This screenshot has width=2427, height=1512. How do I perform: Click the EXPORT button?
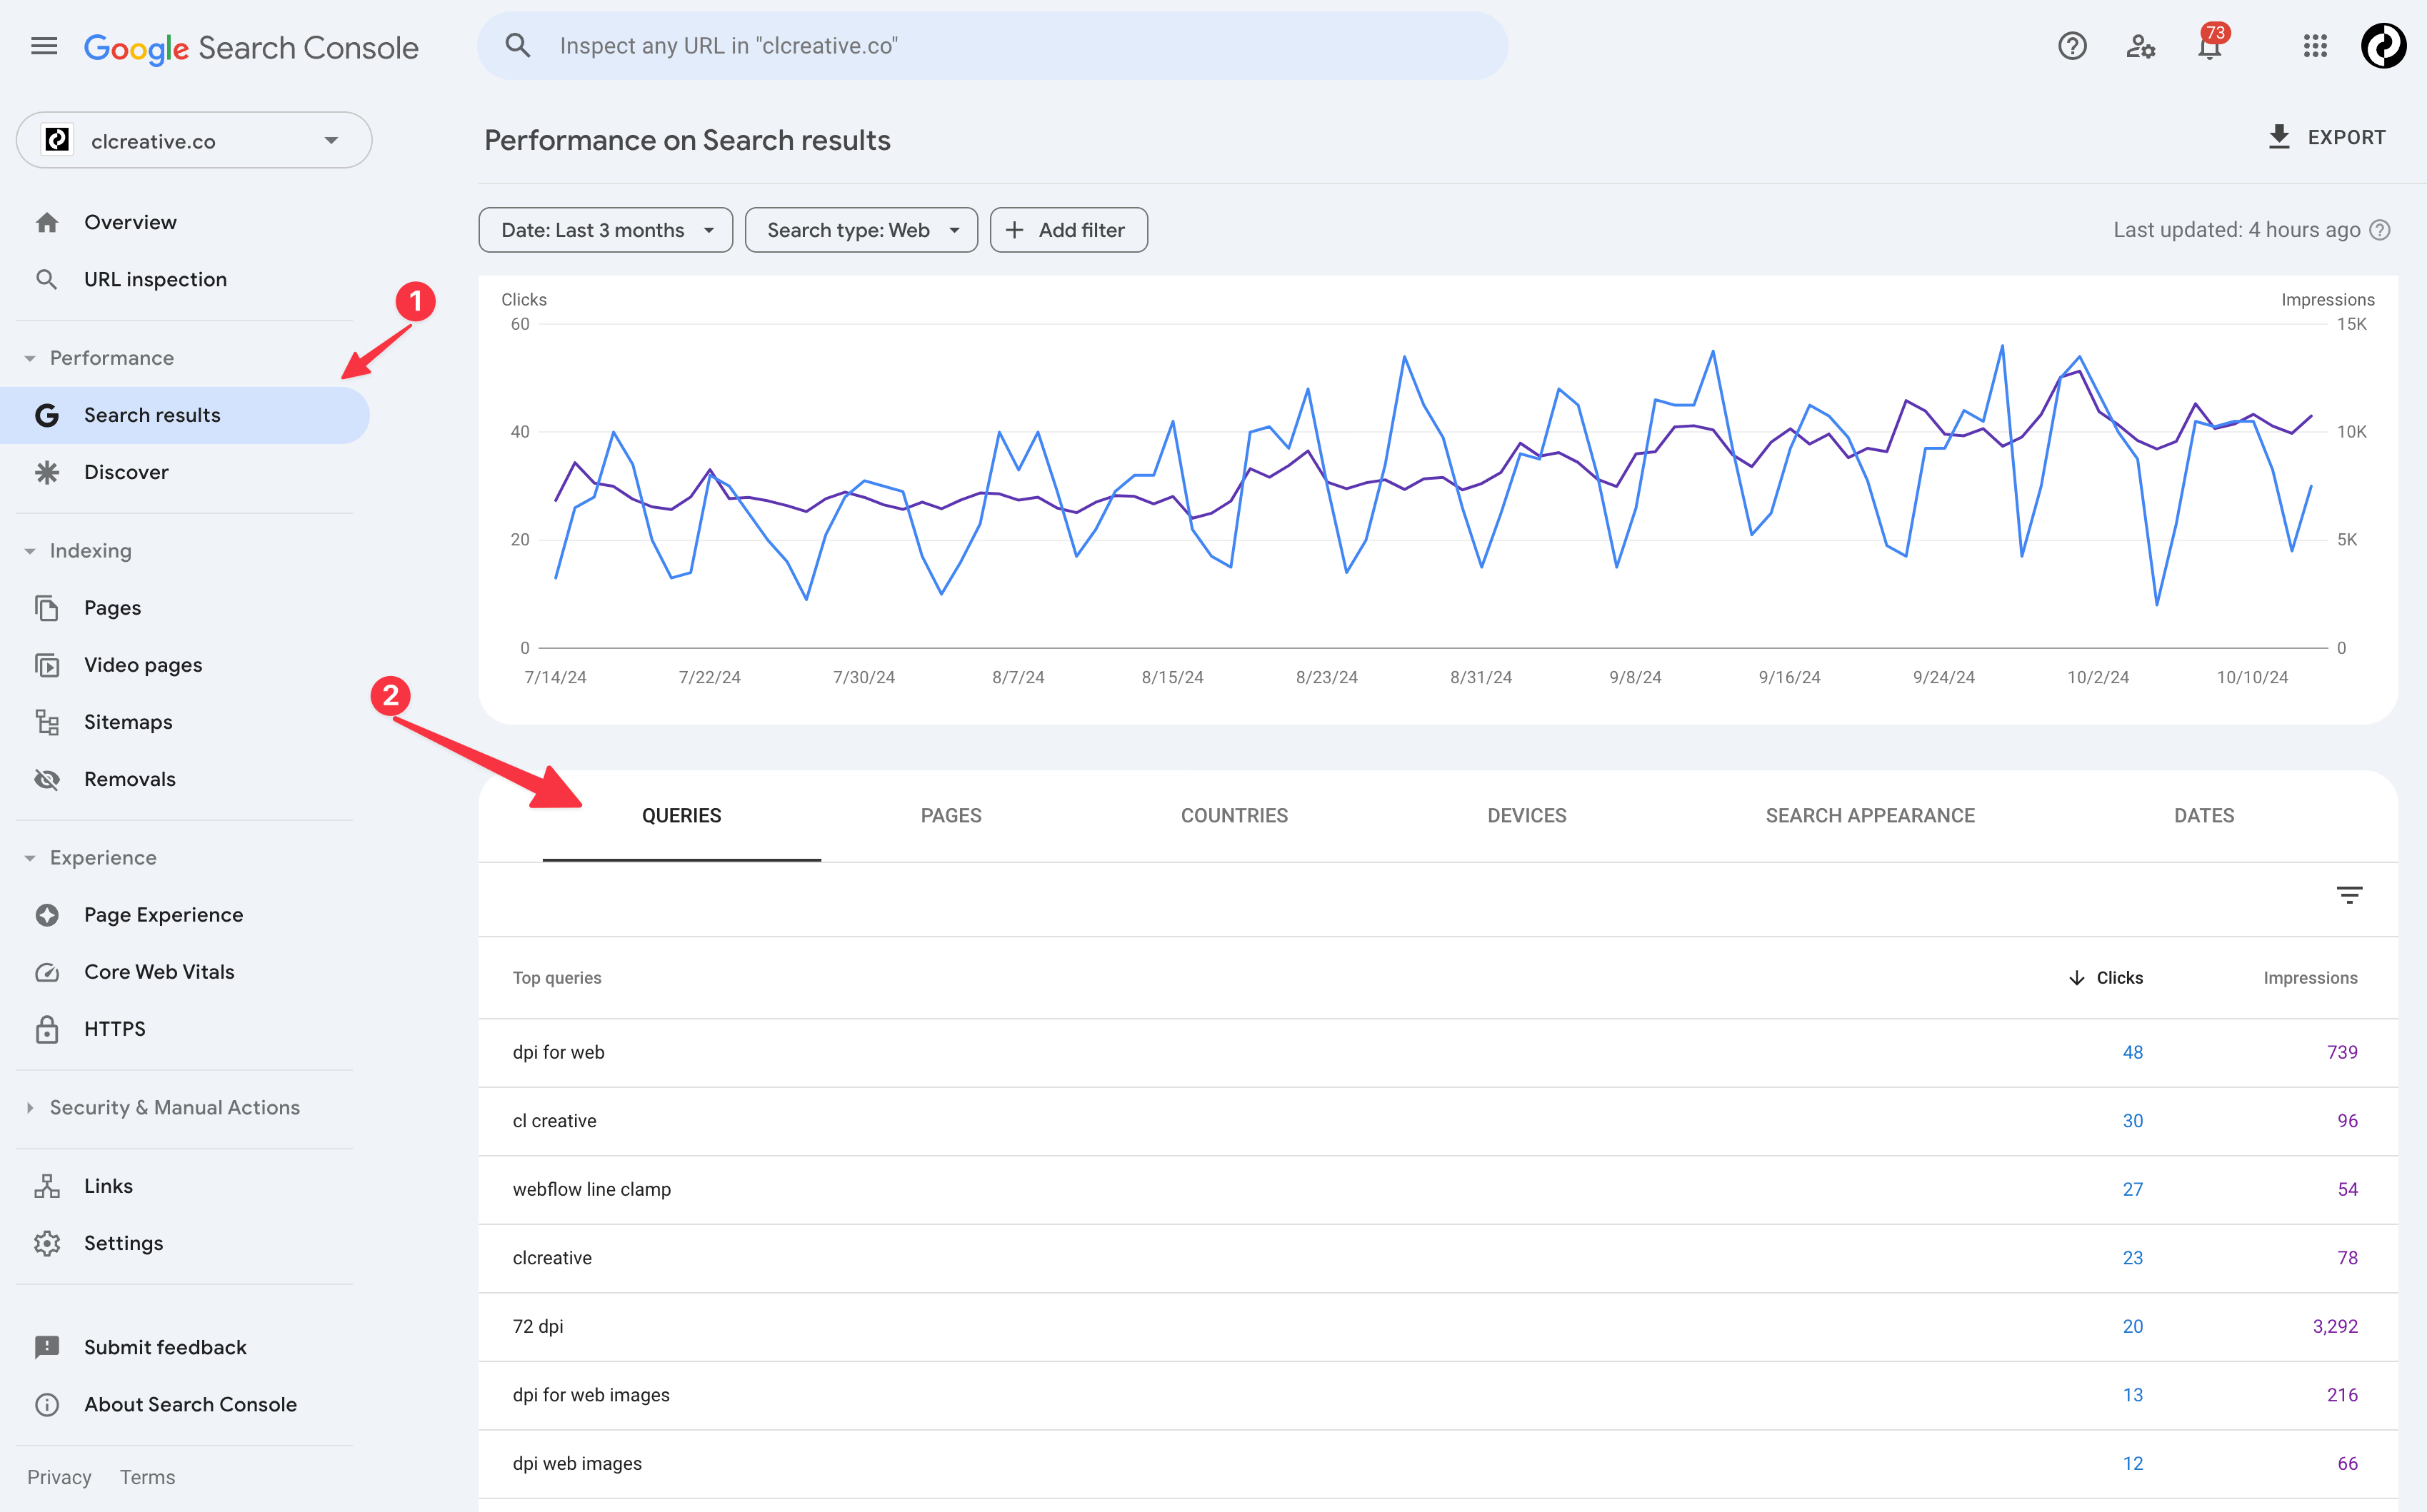pyautogui.click(x=2326, y=137)
